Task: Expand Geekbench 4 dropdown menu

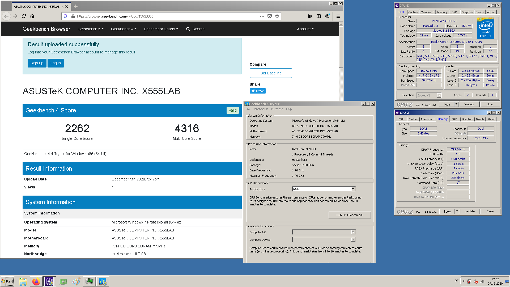Action: (124, 29)
